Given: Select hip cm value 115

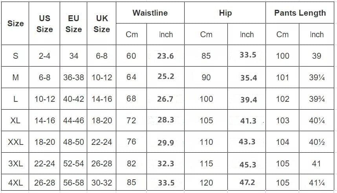Looking at the screenshot, I should pos(206,164).
